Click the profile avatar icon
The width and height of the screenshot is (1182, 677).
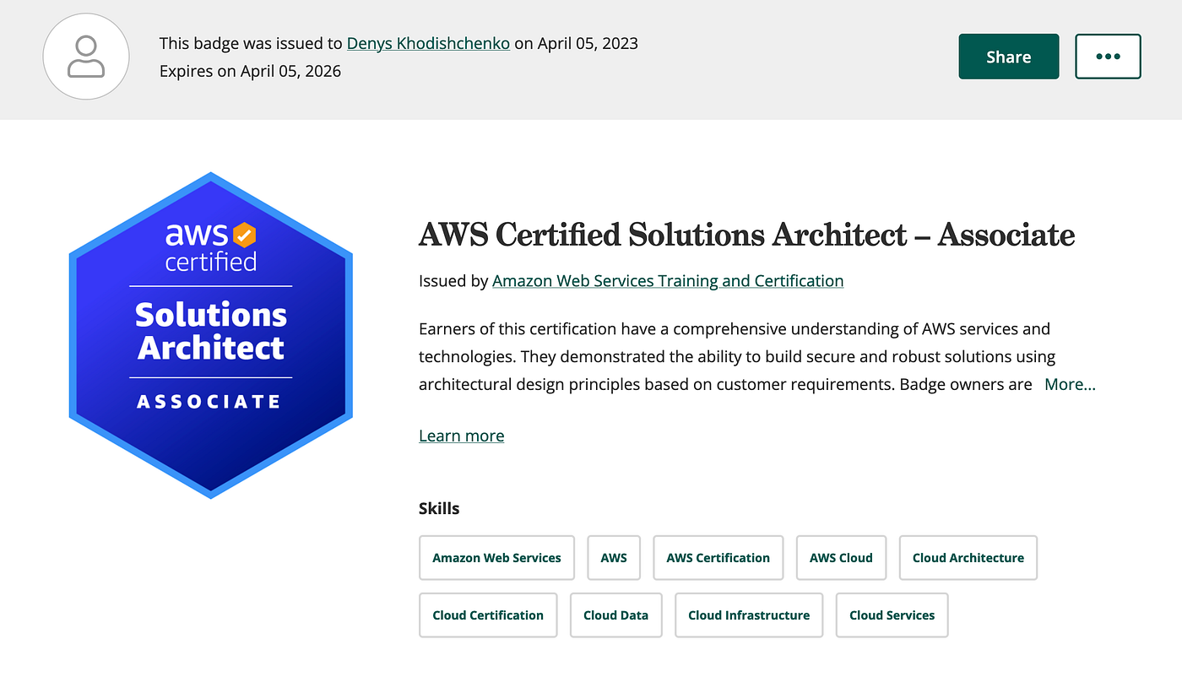coord(85,56)
